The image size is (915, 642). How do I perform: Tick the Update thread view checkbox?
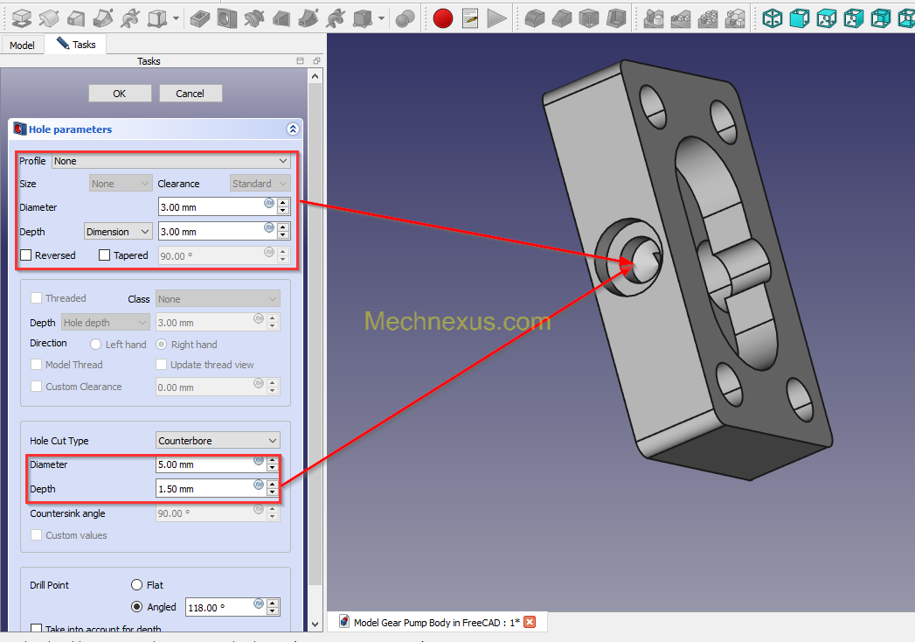click(161, 365)
